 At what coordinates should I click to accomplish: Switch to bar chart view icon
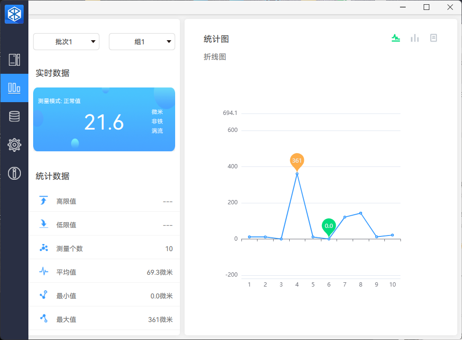pos(415,38)
